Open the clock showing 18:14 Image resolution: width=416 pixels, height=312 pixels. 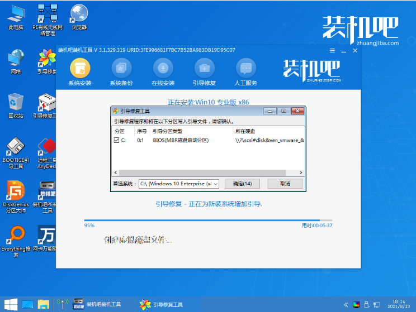tap(399, 304)
